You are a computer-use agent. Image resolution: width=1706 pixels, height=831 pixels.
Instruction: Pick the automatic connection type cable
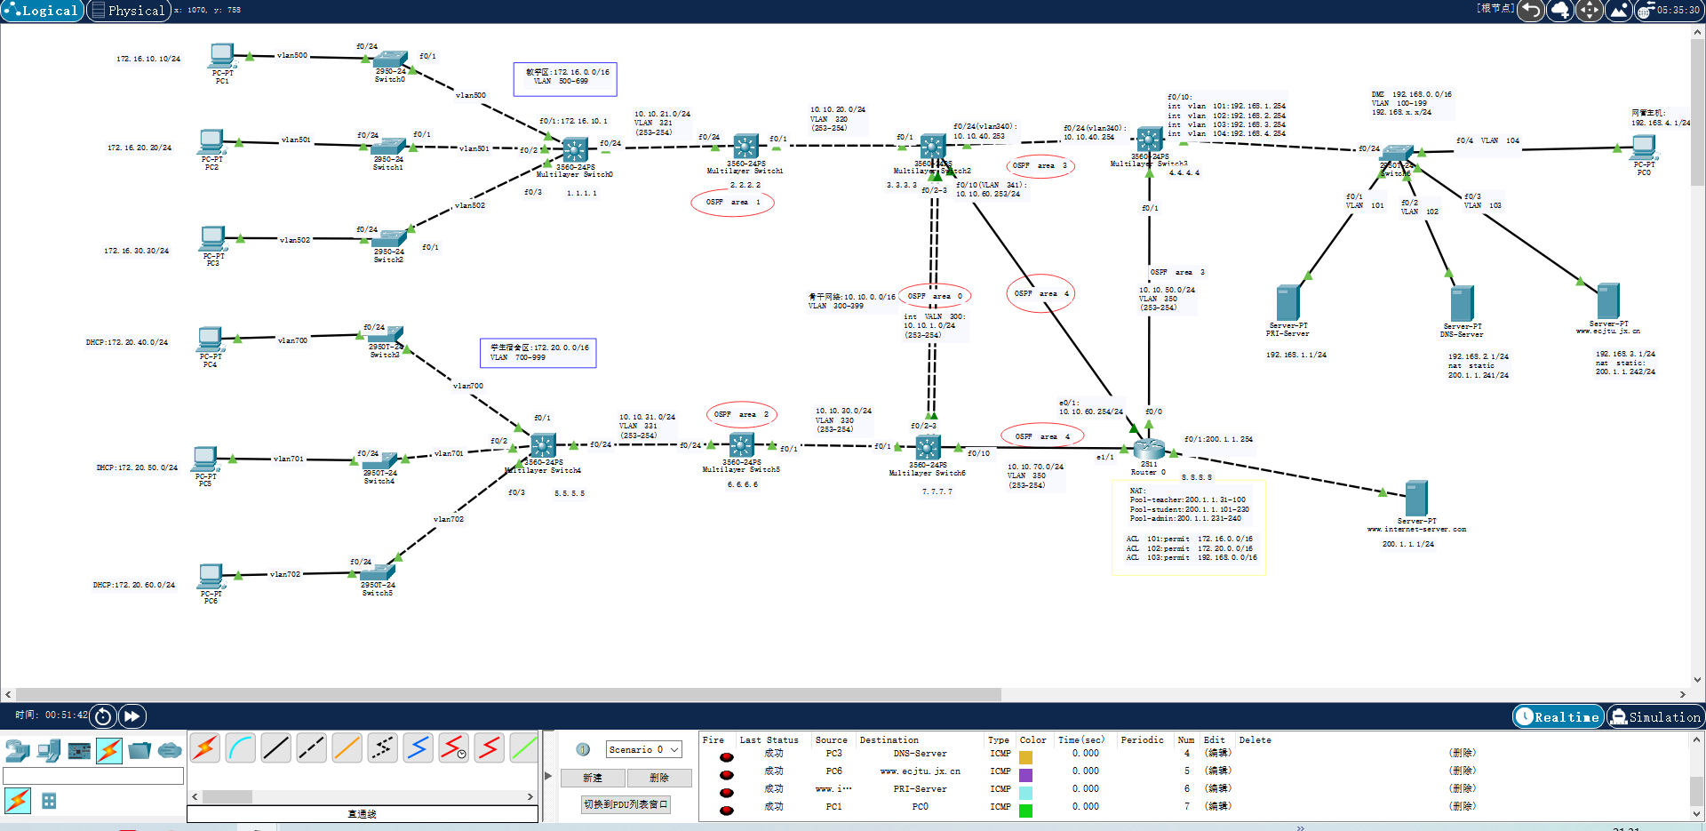click(205, 748)
